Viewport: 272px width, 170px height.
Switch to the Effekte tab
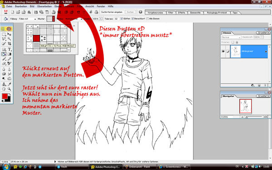click(181, 13)
